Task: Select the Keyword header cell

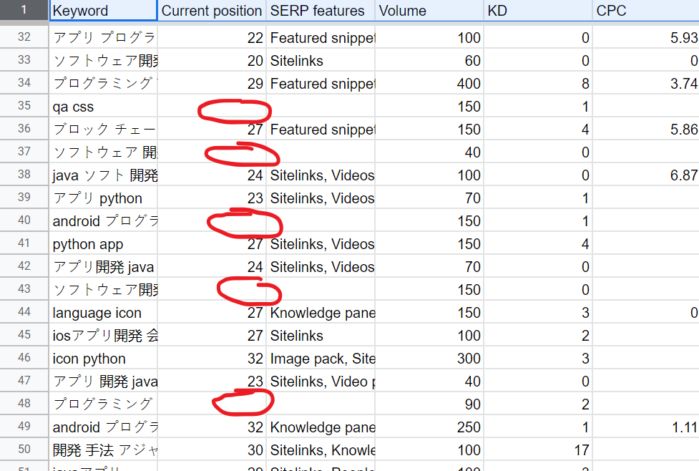Action: pos(103,11)
